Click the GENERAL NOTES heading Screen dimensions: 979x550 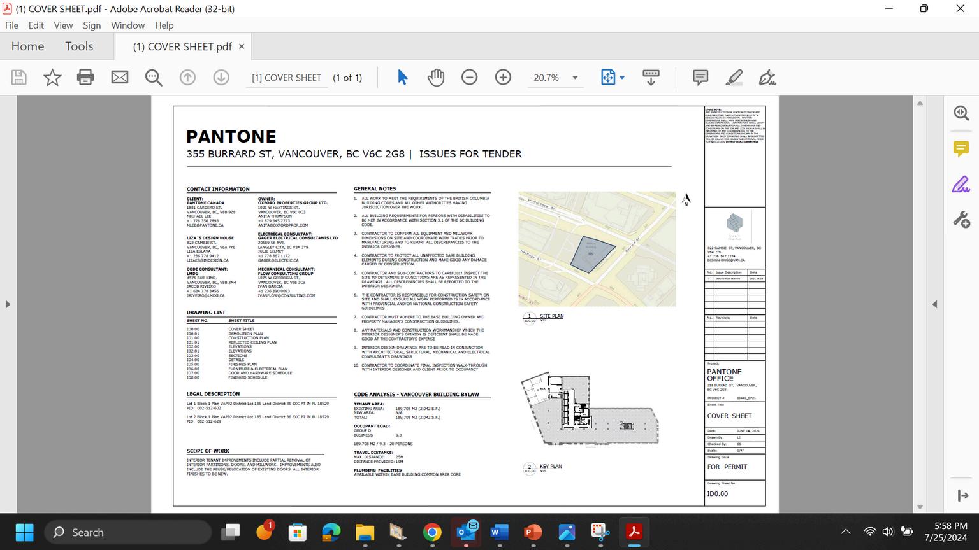coord(375,188)
